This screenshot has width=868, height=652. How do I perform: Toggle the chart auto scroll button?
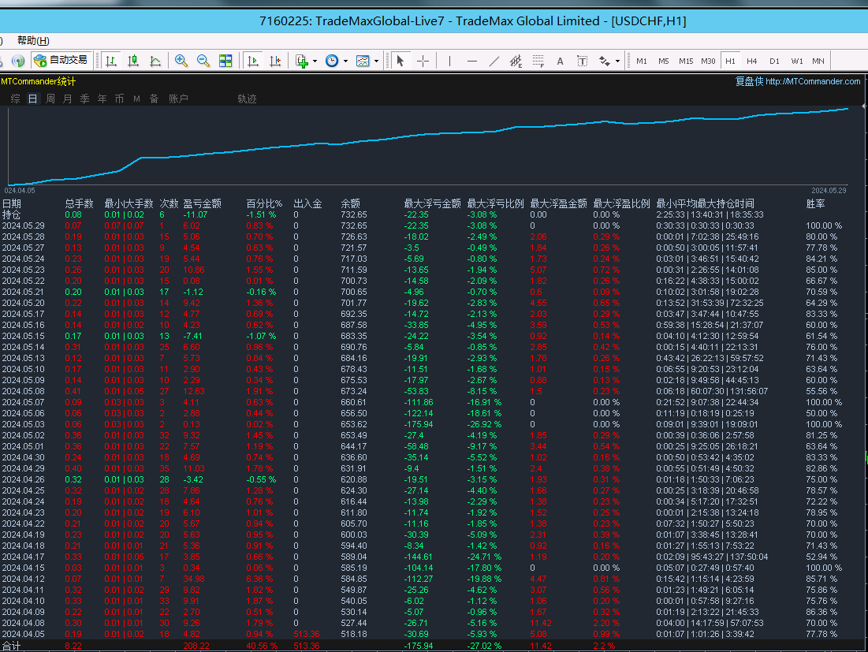(x=254, y=61)
